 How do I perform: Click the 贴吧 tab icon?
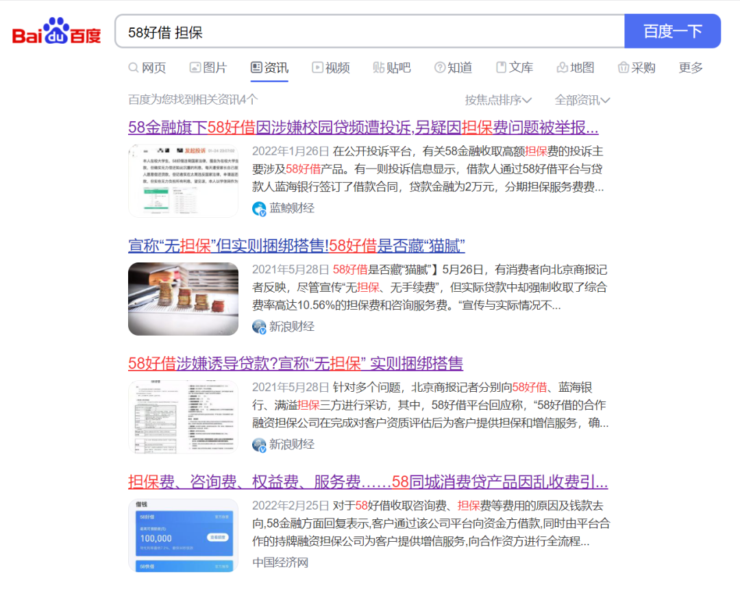click(x=378, y=68)
